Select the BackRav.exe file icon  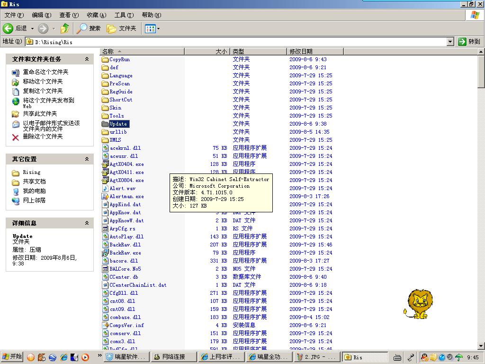coord(106,253)
